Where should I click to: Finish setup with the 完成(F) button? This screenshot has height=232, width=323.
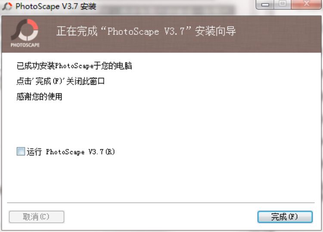[285, 217]
